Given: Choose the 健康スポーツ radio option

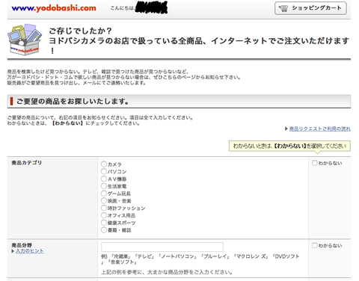Looking at the screenshot, I should point(104,223).
